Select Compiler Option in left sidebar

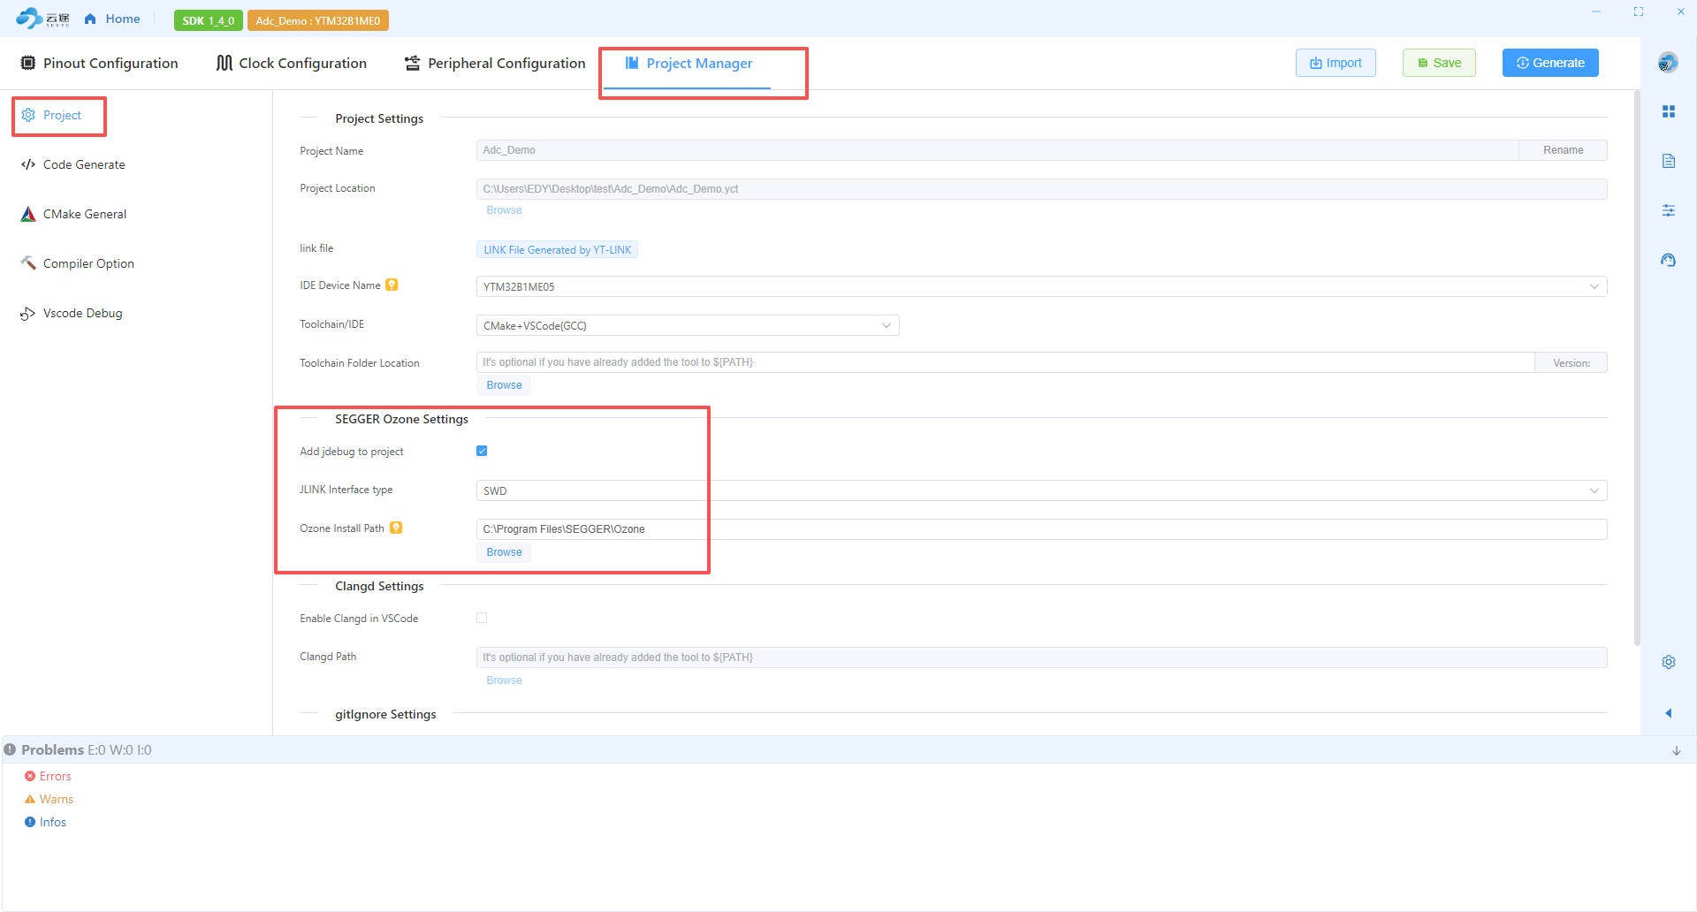(x=88, y=263)
